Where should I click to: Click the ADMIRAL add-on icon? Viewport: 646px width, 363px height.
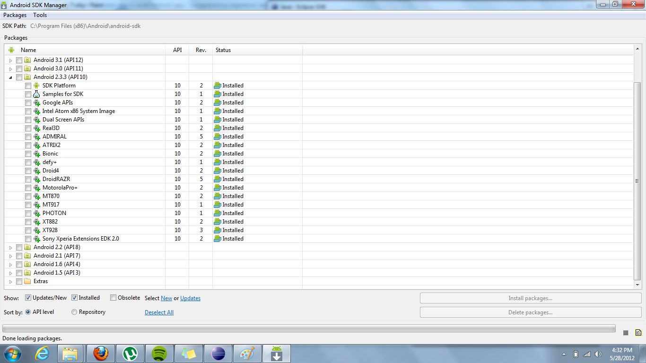pos(36,137)
